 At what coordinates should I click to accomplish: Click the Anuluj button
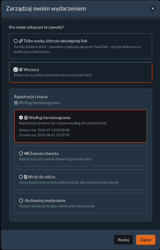(123, 240)
